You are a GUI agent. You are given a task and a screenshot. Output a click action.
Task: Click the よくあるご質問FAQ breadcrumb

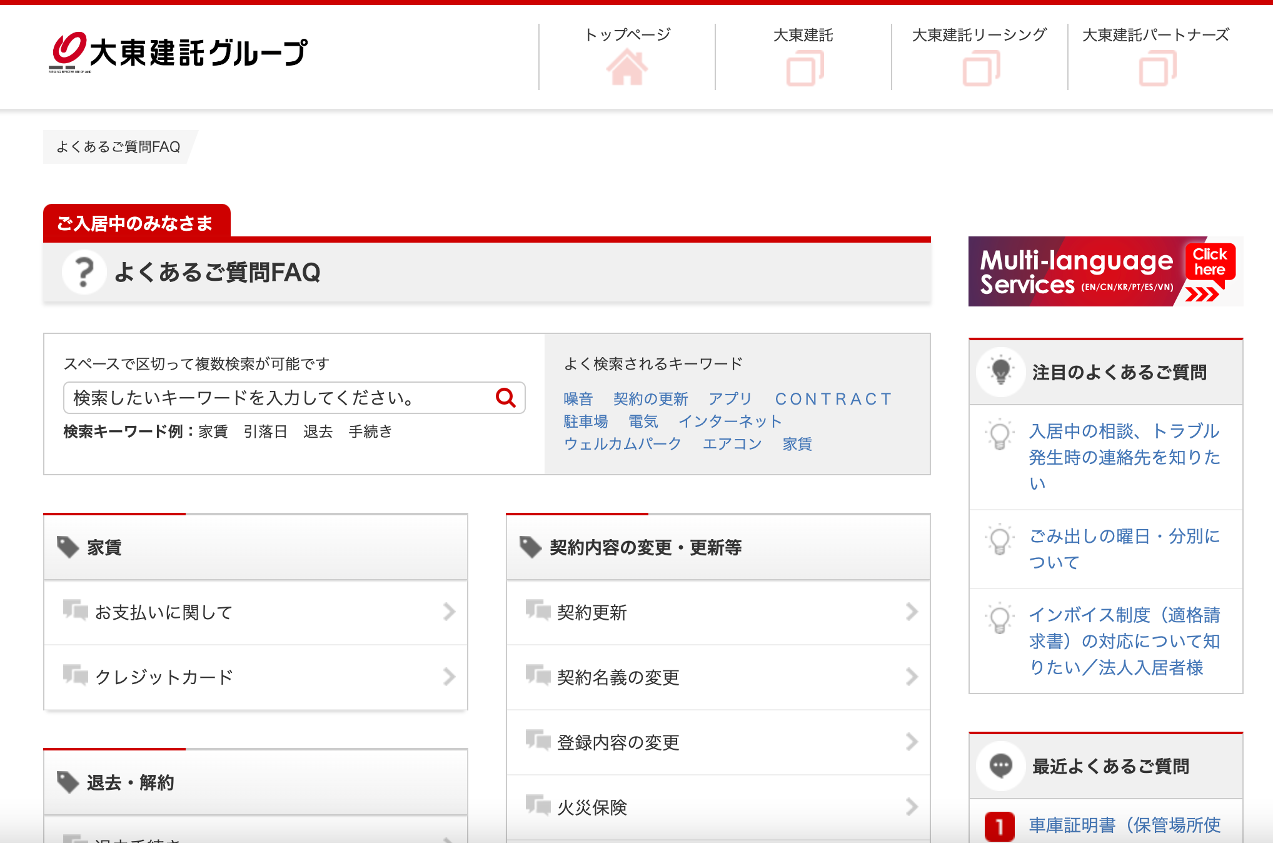point(118,147)
